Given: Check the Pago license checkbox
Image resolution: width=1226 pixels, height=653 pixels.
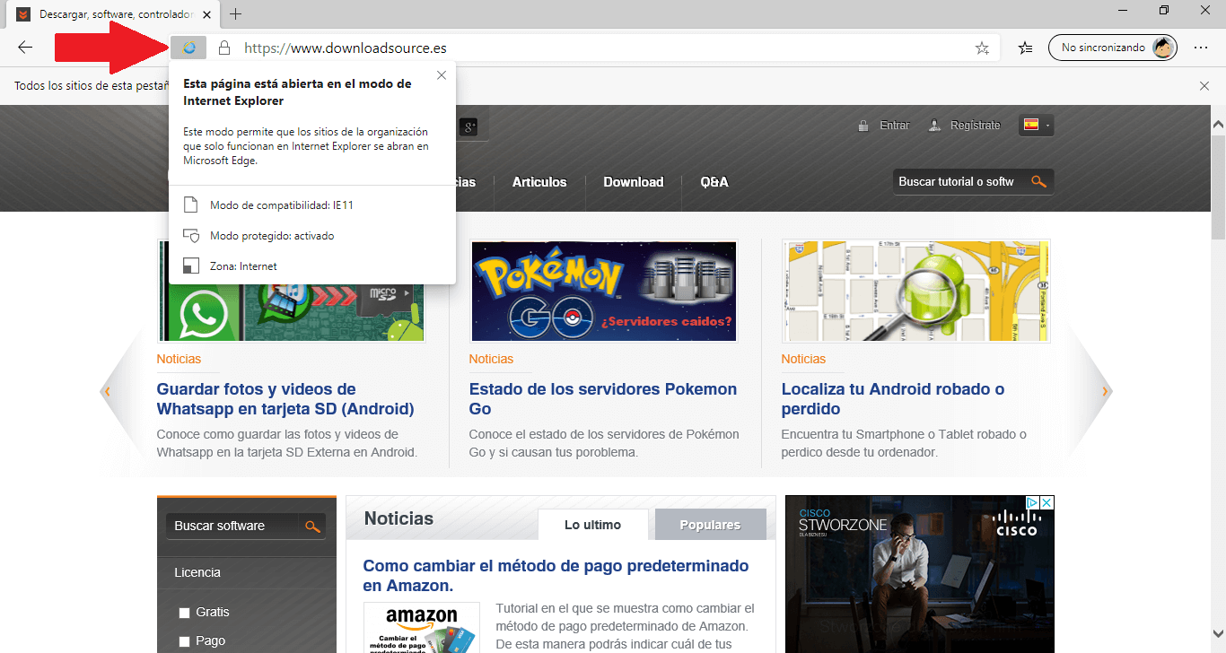Looking at the screenshot, I should click(x=184, y=641).
